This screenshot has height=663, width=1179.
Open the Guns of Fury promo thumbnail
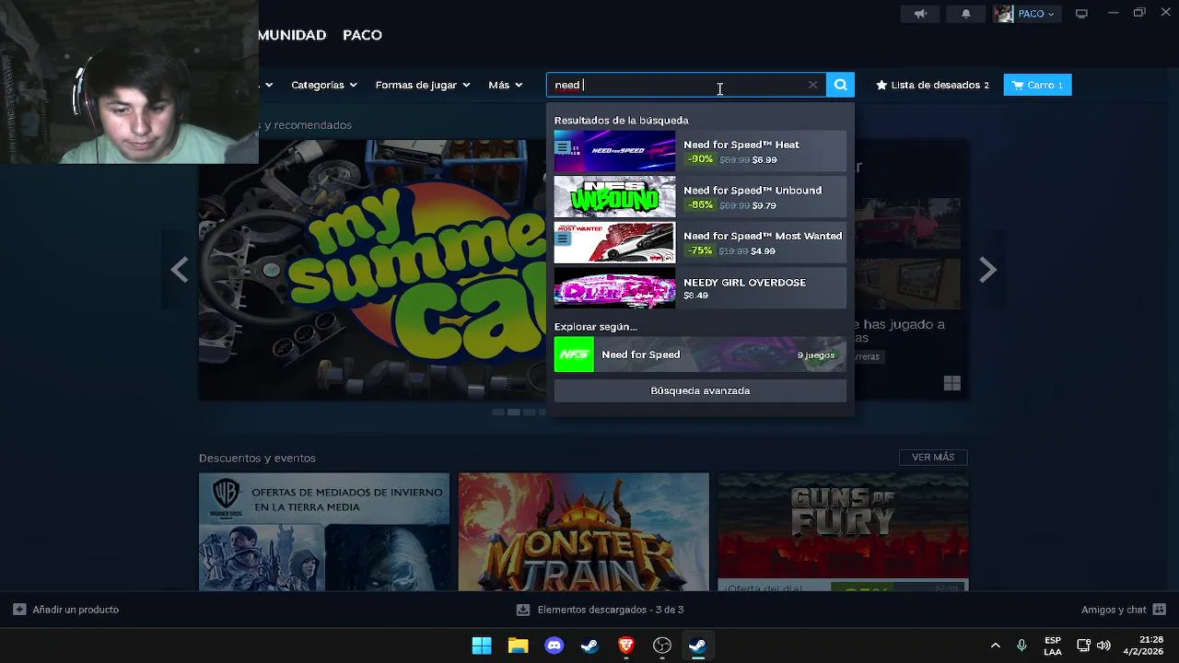[843, 531]
